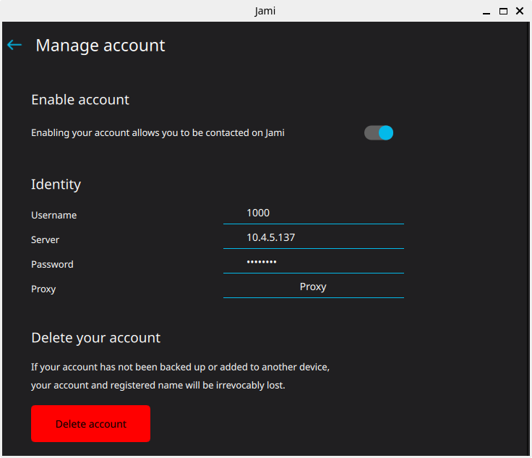This screenshot has height=458, width=532.
Task: Select the Server field with 10.4.5.137
Action: click(313, 237)
